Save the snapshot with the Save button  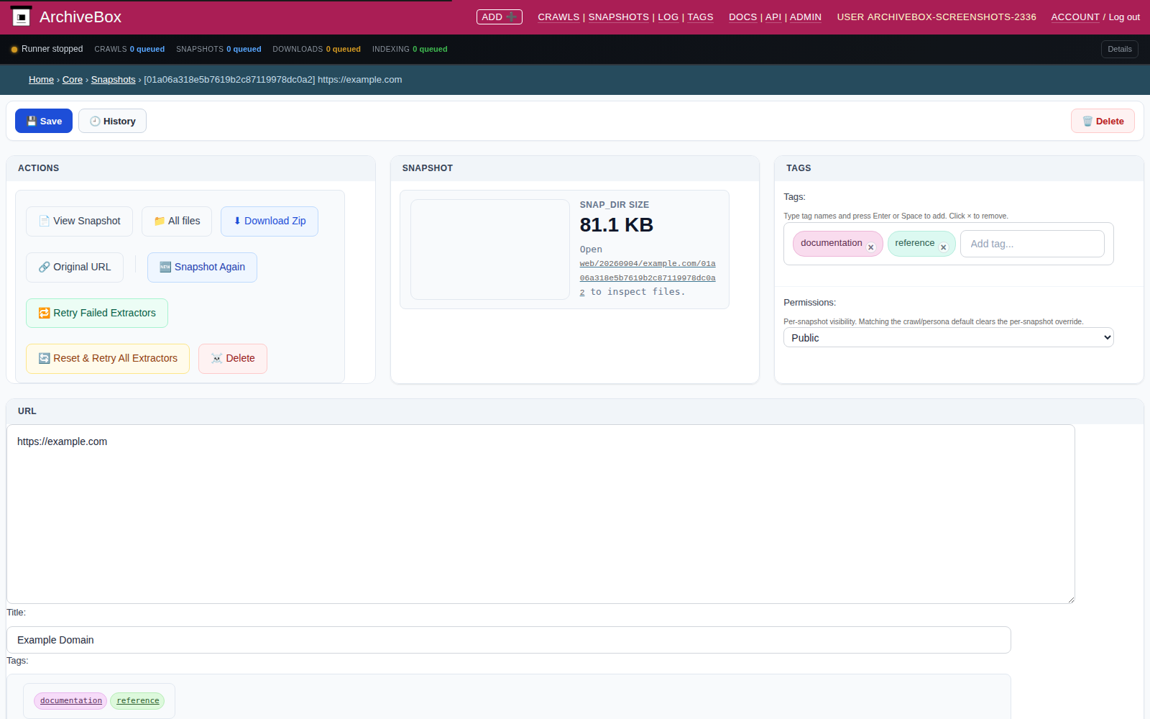(x=44, y=121)
